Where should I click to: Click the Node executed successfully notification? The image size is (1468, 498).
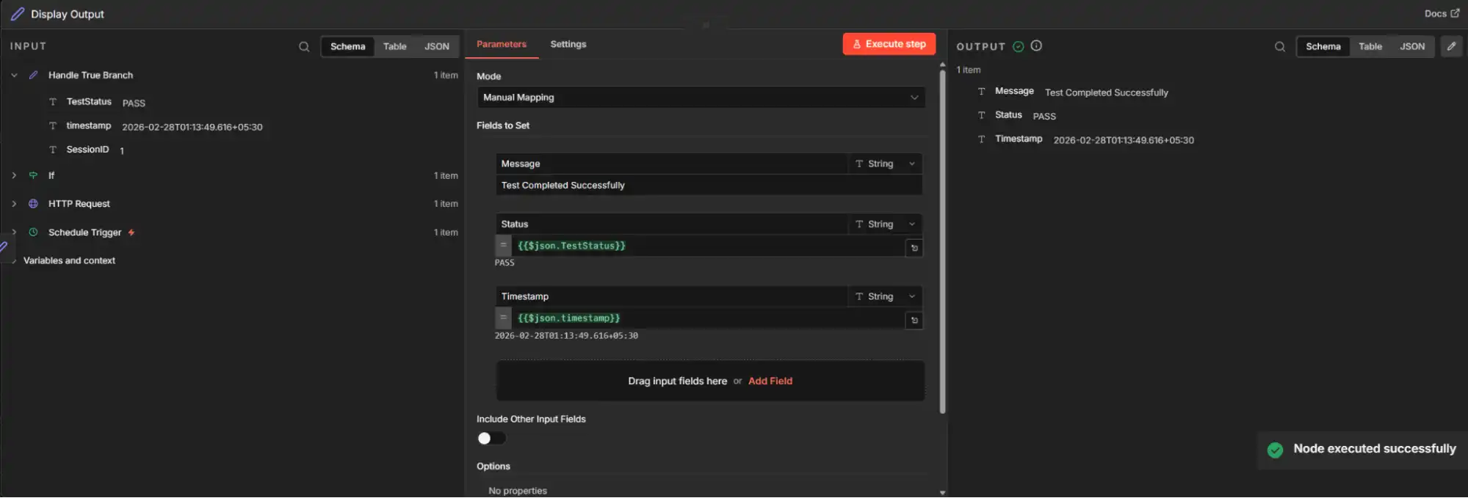(x=1363, y=449)
